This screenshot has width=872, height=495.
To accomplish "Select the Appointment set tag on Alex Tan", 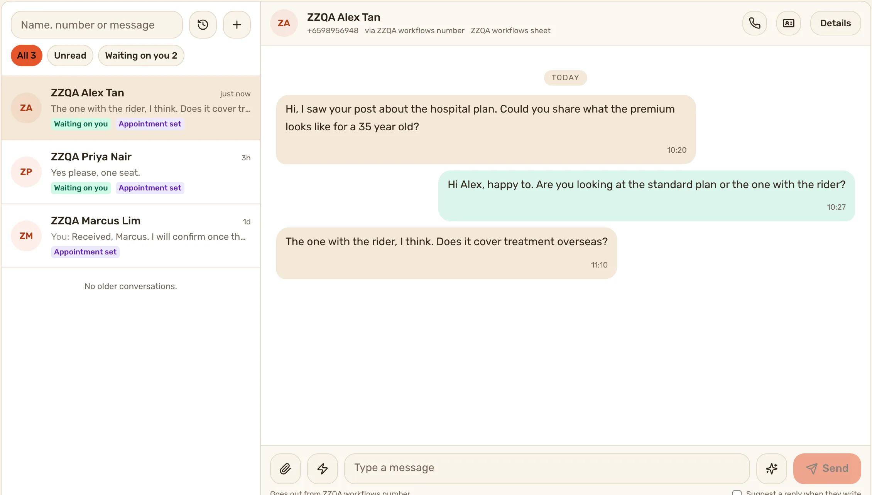I will click(x=150, y=124).
